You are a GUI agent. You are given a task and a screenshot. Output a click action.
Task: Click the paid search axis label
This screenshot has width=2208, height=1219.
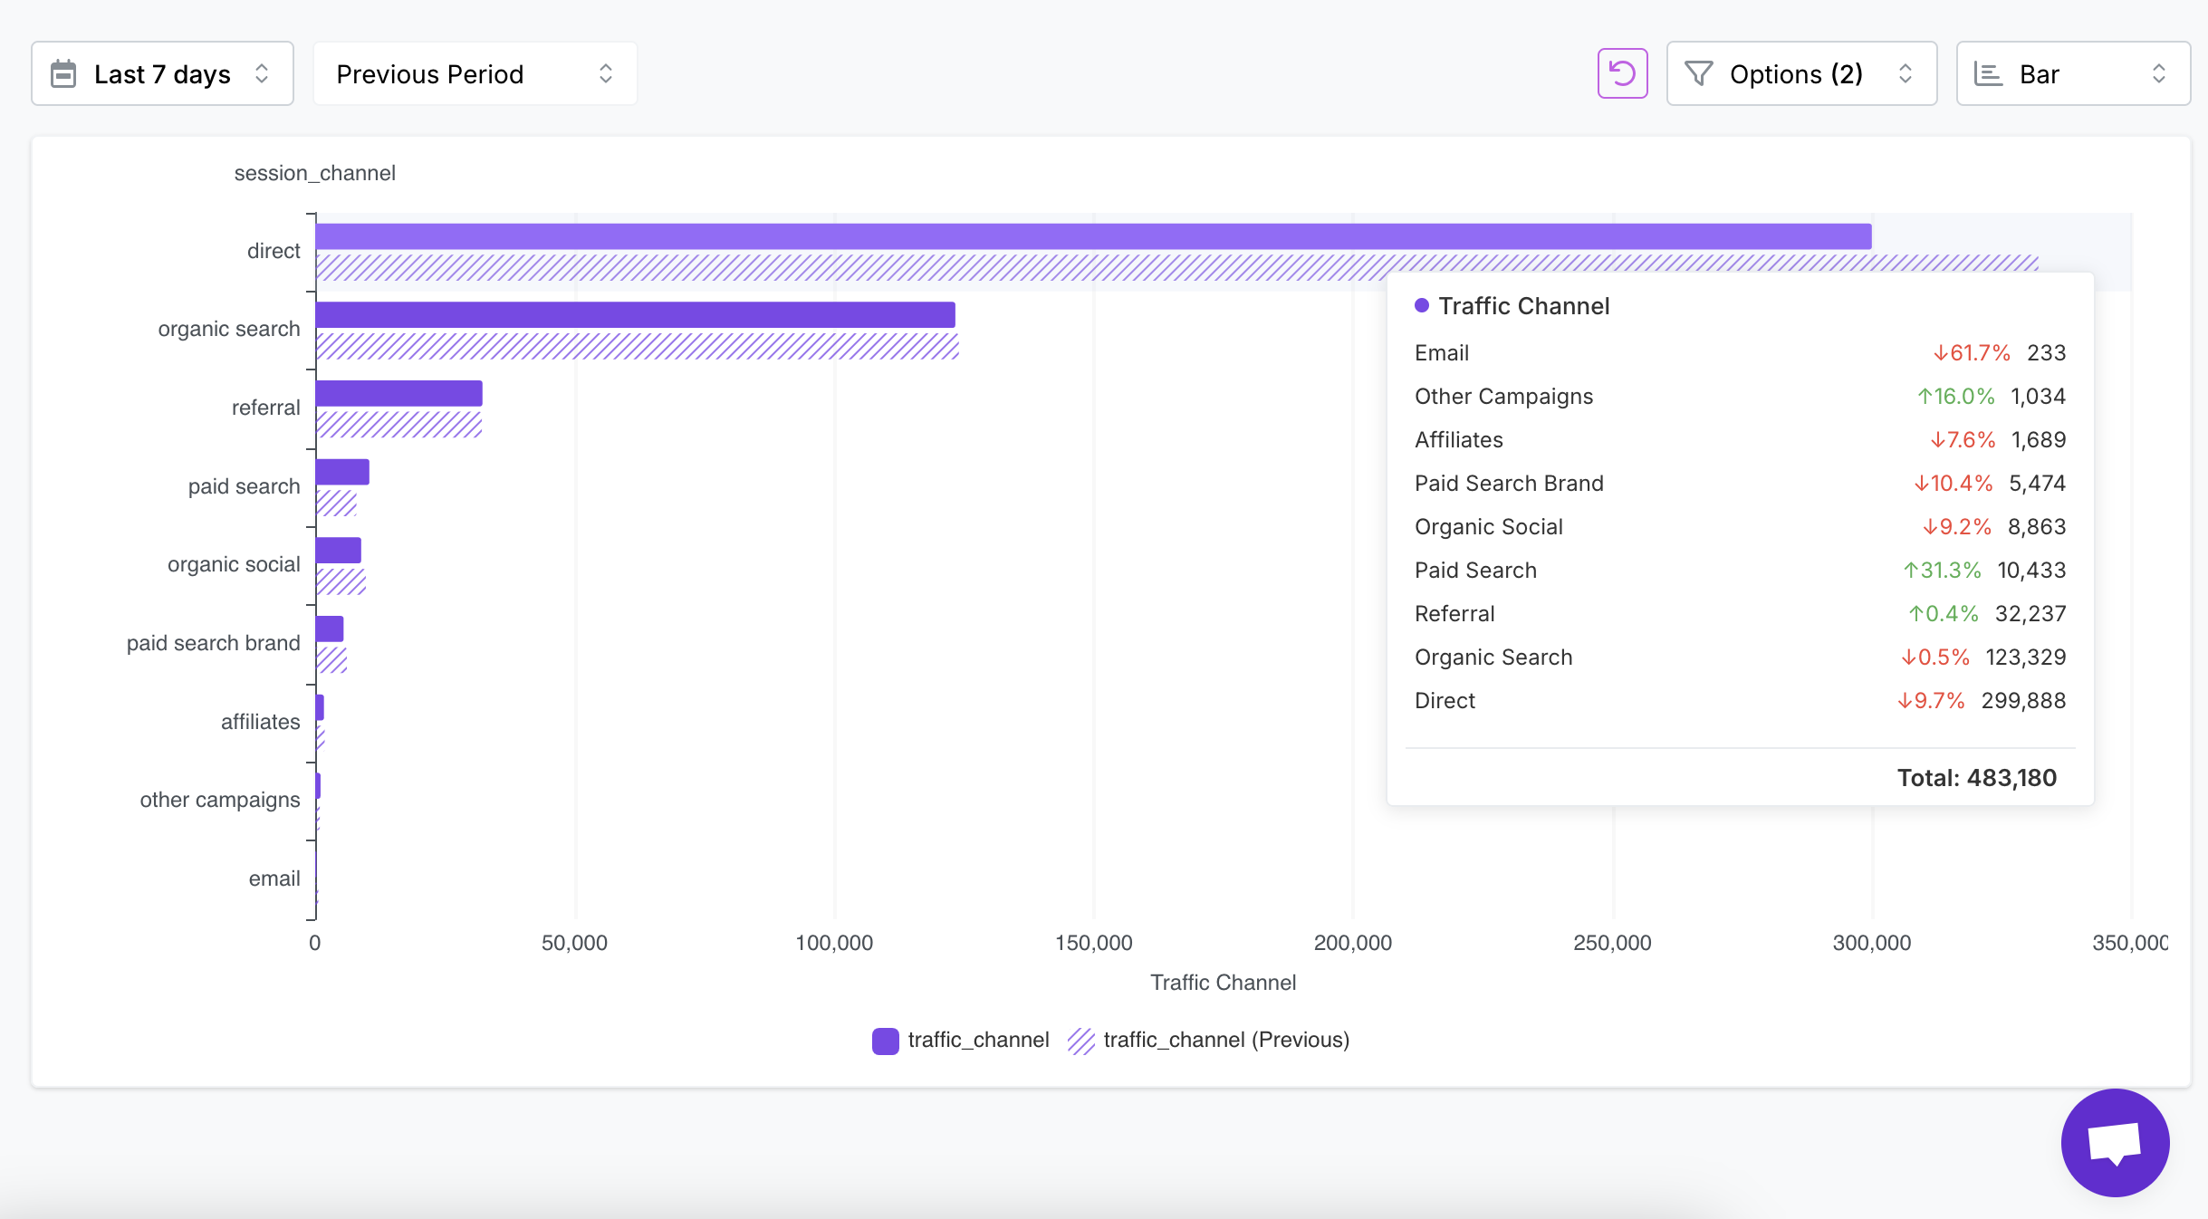(244, 486)
